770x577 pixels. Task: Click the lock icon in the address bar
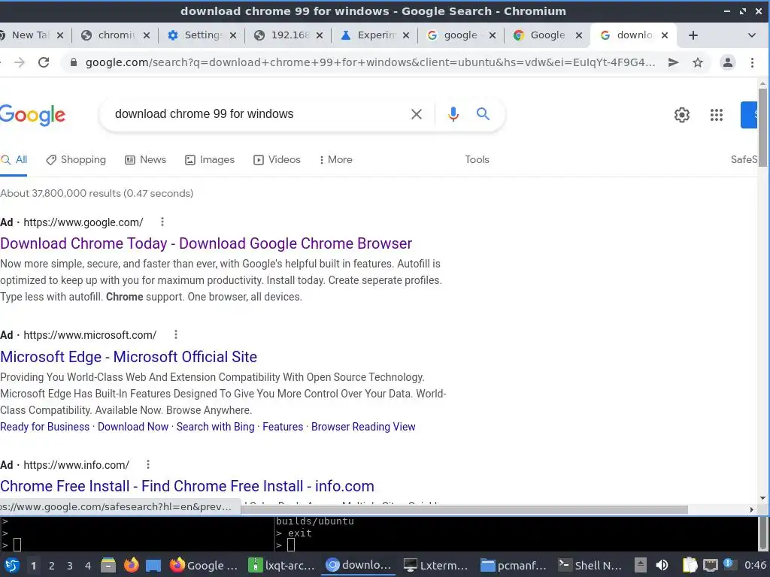pyautogui.click(x=74, y=62)
